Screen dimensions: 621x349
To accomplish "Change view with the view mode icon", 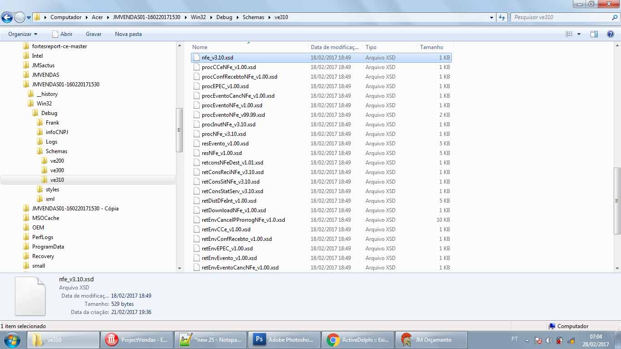I will [569, 34].
